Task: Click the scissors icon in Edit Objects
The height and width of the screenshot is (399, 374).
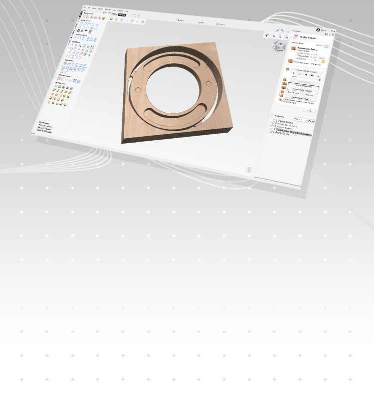Action: [86, 50]
